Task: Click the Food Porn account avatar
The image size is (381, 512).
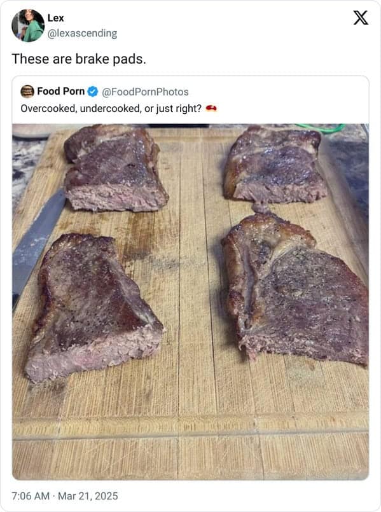Action: point(27,93)
